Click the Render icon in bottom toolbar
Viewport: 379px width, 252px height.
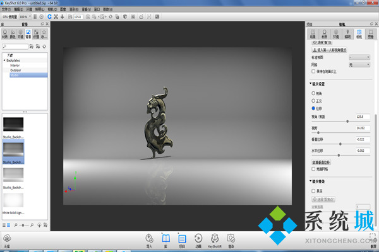click(x=231, y=239)
